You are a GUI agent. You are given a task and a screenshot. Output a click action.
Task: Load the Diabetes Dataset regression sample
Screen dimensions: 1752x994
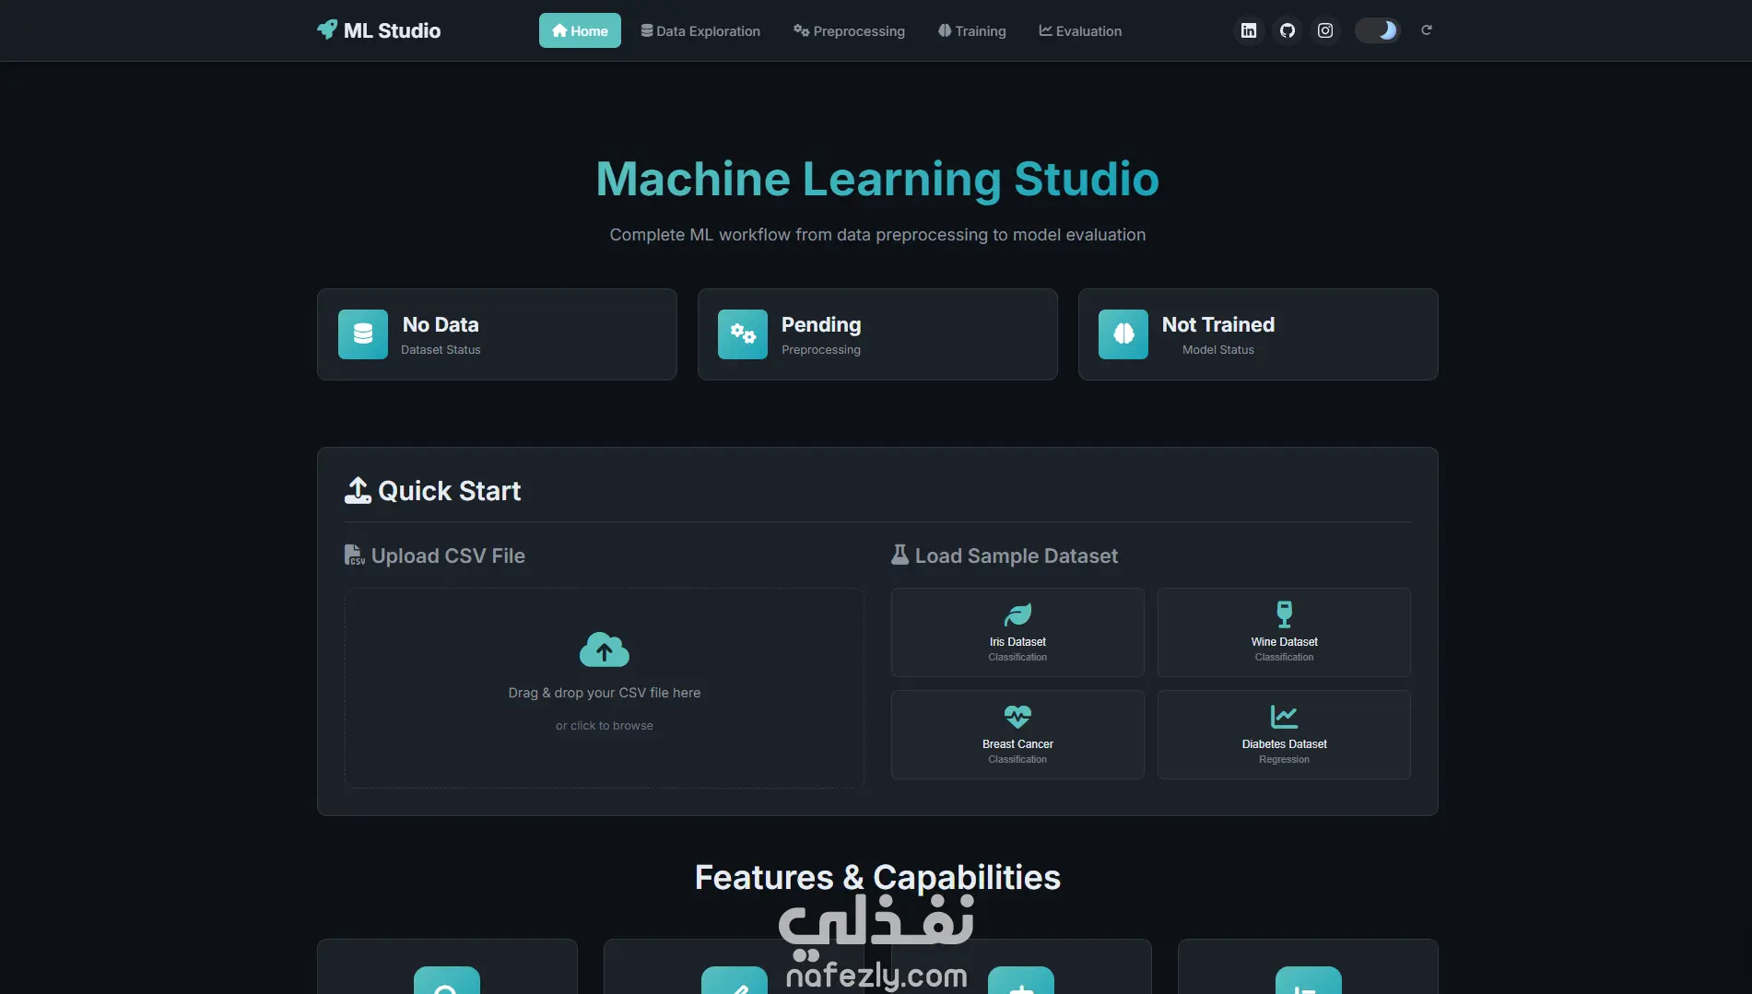point(1284,734)
